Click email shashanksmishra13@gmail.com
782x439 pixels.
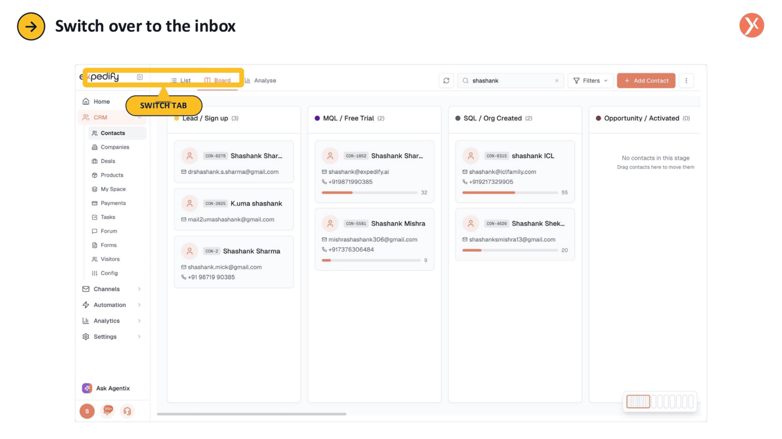512,239
